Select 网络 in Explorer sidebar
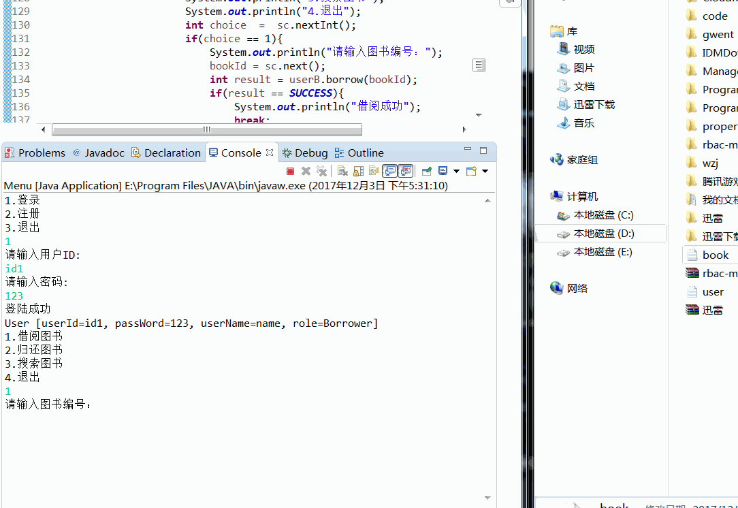Screen dimensions: 738x508 click(569, 289)
